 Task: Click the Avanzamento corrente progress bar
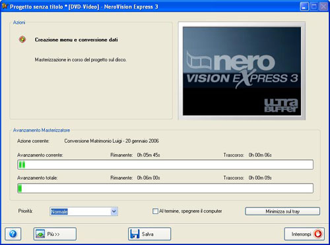[x=165, y=165]
